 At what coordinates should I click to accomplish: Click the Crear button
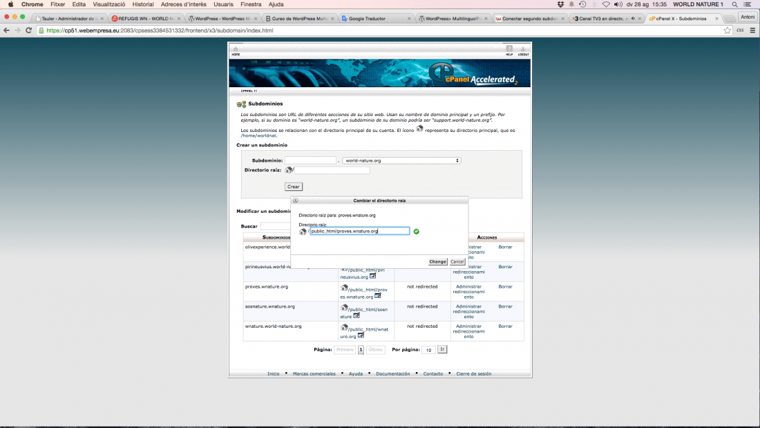[293, 187]
